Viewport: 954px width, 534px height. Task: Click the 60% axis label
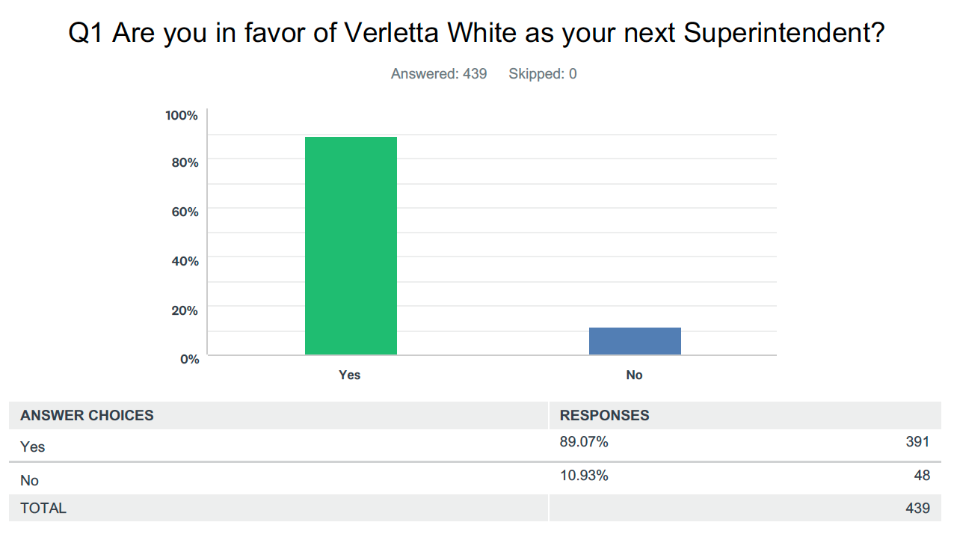tap(185, 212)
